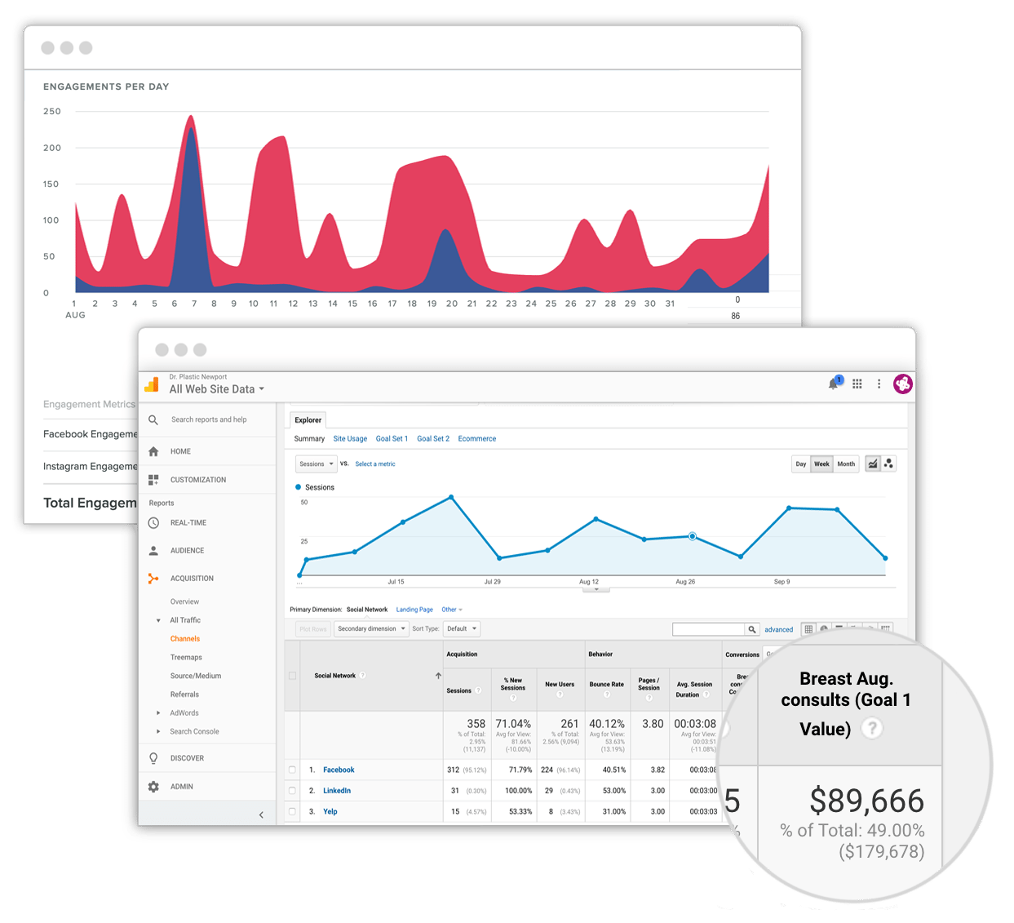Open the LinkedIn social network link
Viewport: 1014px width, 923px height.
click(337, 791)
